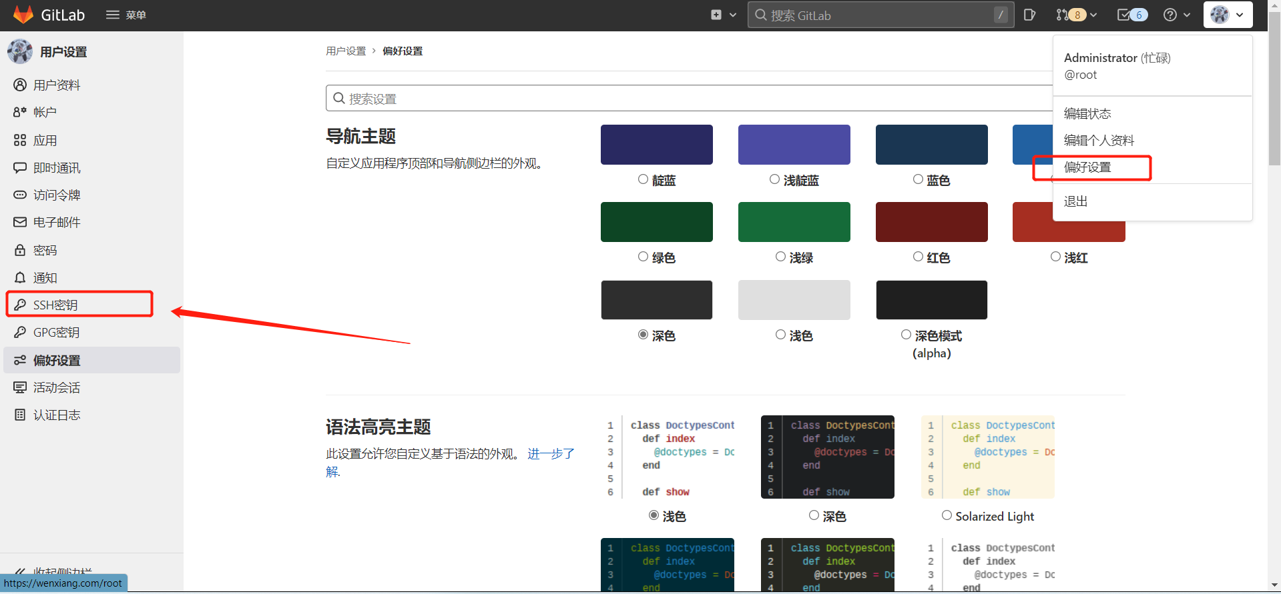Click the 用户设置 breadcrumb link
The height and width of the screenshot is (594, 1281).
346,51
